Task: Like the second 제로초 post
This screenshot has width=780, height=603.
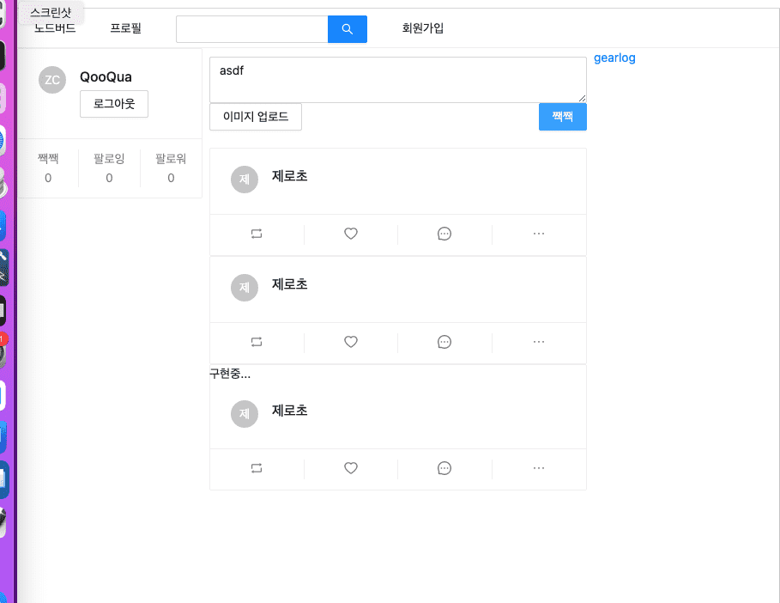Action: point(351,342)
